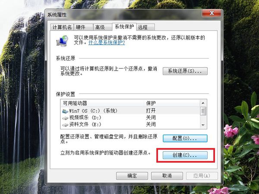Click the 创建(C)... restore point button
Screen dimensions: 259x194
point(185,155)
